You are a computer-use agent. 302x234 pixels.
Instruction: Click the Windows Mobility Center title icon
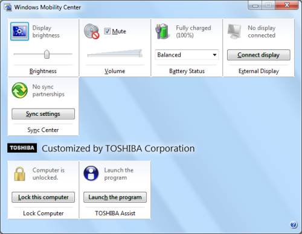coord(8,7)
